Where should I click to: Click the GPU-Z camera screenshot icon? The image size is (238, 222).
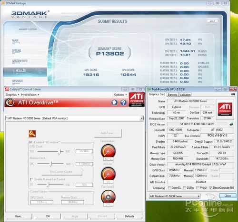point(233,94)
